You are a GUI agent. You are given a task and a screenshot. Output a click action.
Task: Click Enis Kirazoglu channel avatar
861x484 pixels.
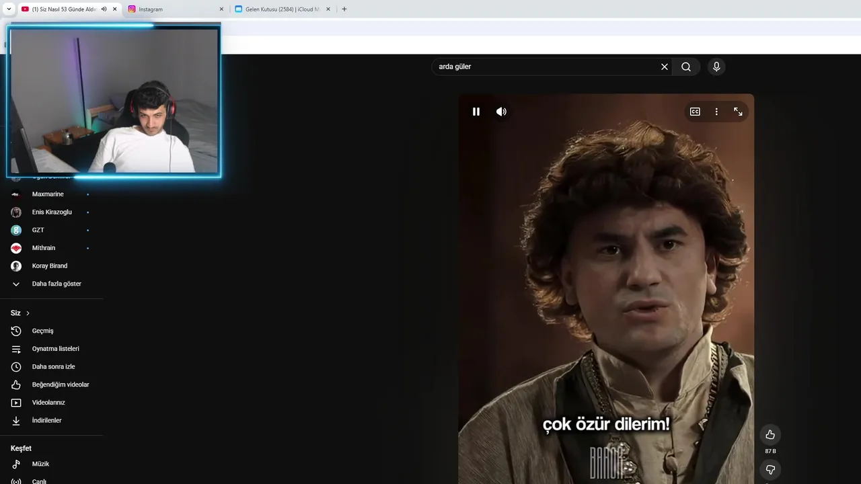[16, 212]
